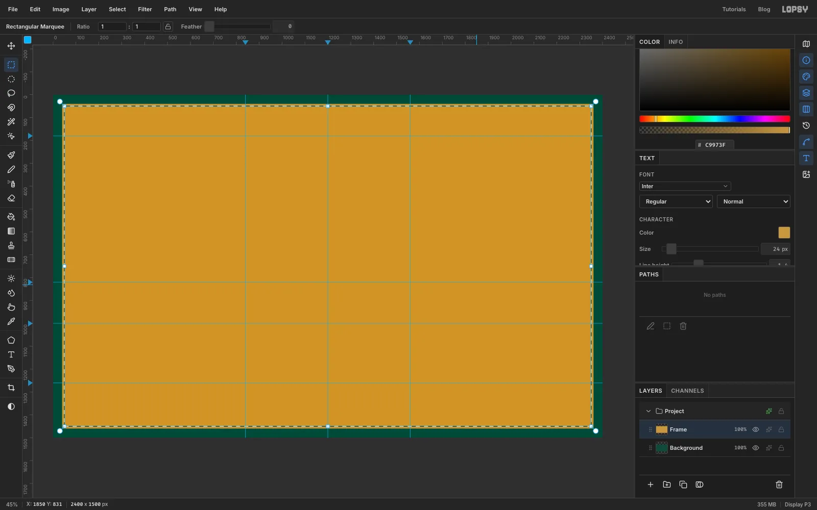Image resolution: width=817 pixels, height=510 pixels.
Task: Select the Hand pan tool
Action: [11, 307]
